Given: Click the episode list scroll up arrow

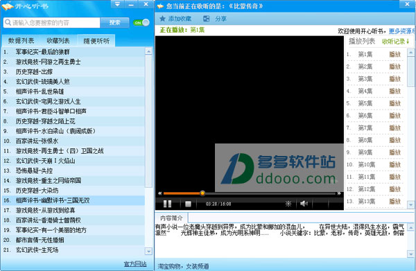Looking at the screenshot, I should 410,53.
